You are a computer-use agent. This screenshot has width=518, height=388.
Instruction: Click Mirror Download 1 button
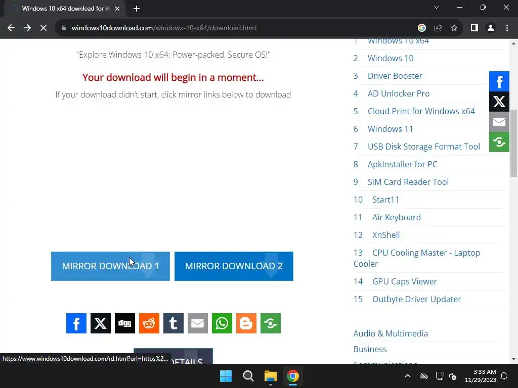pyautogui.click(x=110, y=266)
